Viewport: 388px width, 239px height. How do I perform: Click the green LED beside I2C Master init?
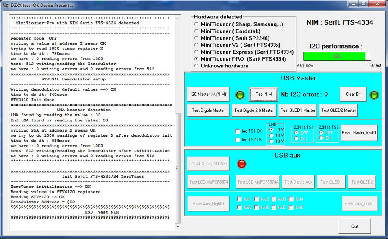tap(240, 95)
